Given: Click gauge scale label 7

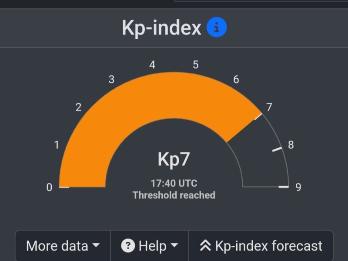Looking at the screenshot, I should point(269,107).
